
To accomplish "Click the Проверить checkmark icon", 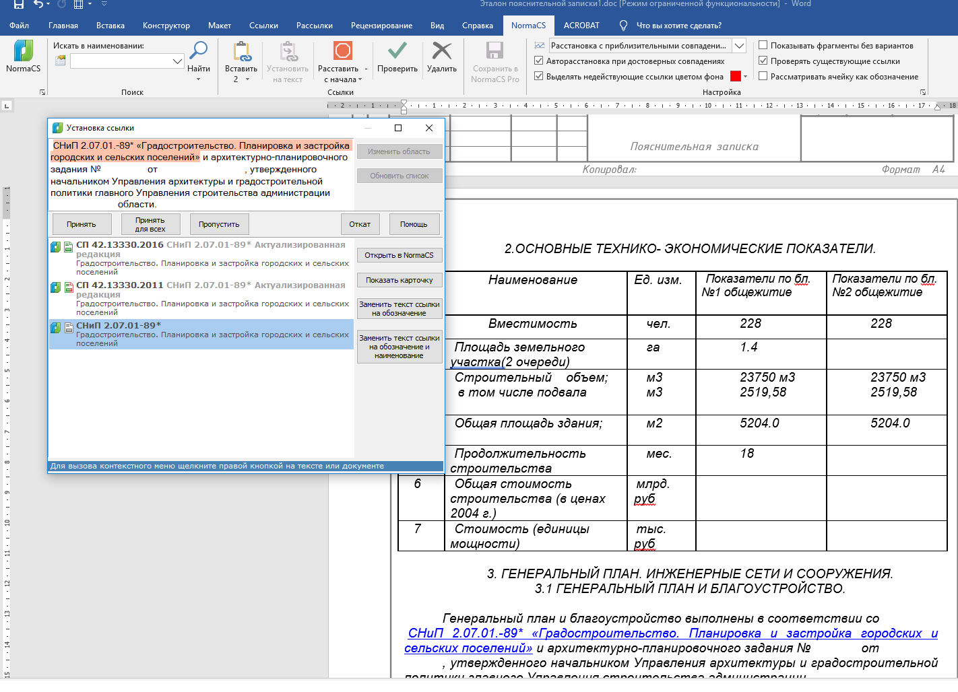I will pyautogui.click(x=397, y=52).
